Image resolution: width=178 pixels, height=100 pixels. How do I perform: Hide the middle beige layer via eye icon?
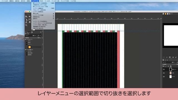(x=164, y=73)
